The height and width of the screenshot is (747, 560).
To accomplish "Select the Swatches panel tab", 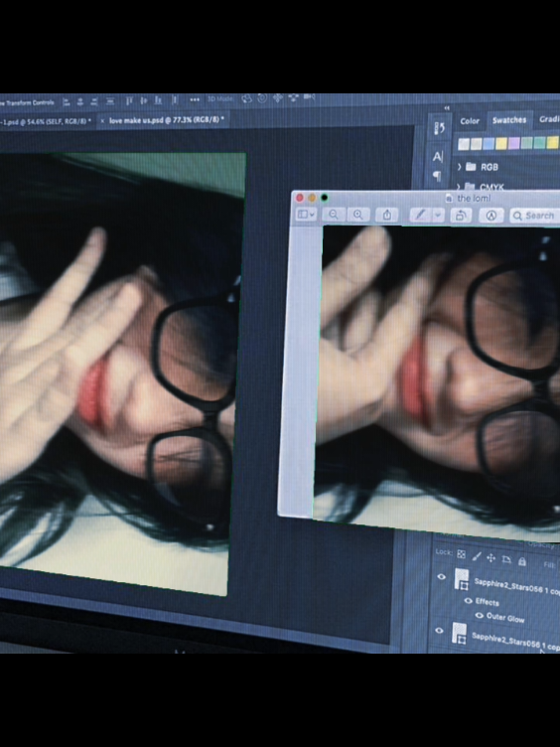I will pos(509,119).
